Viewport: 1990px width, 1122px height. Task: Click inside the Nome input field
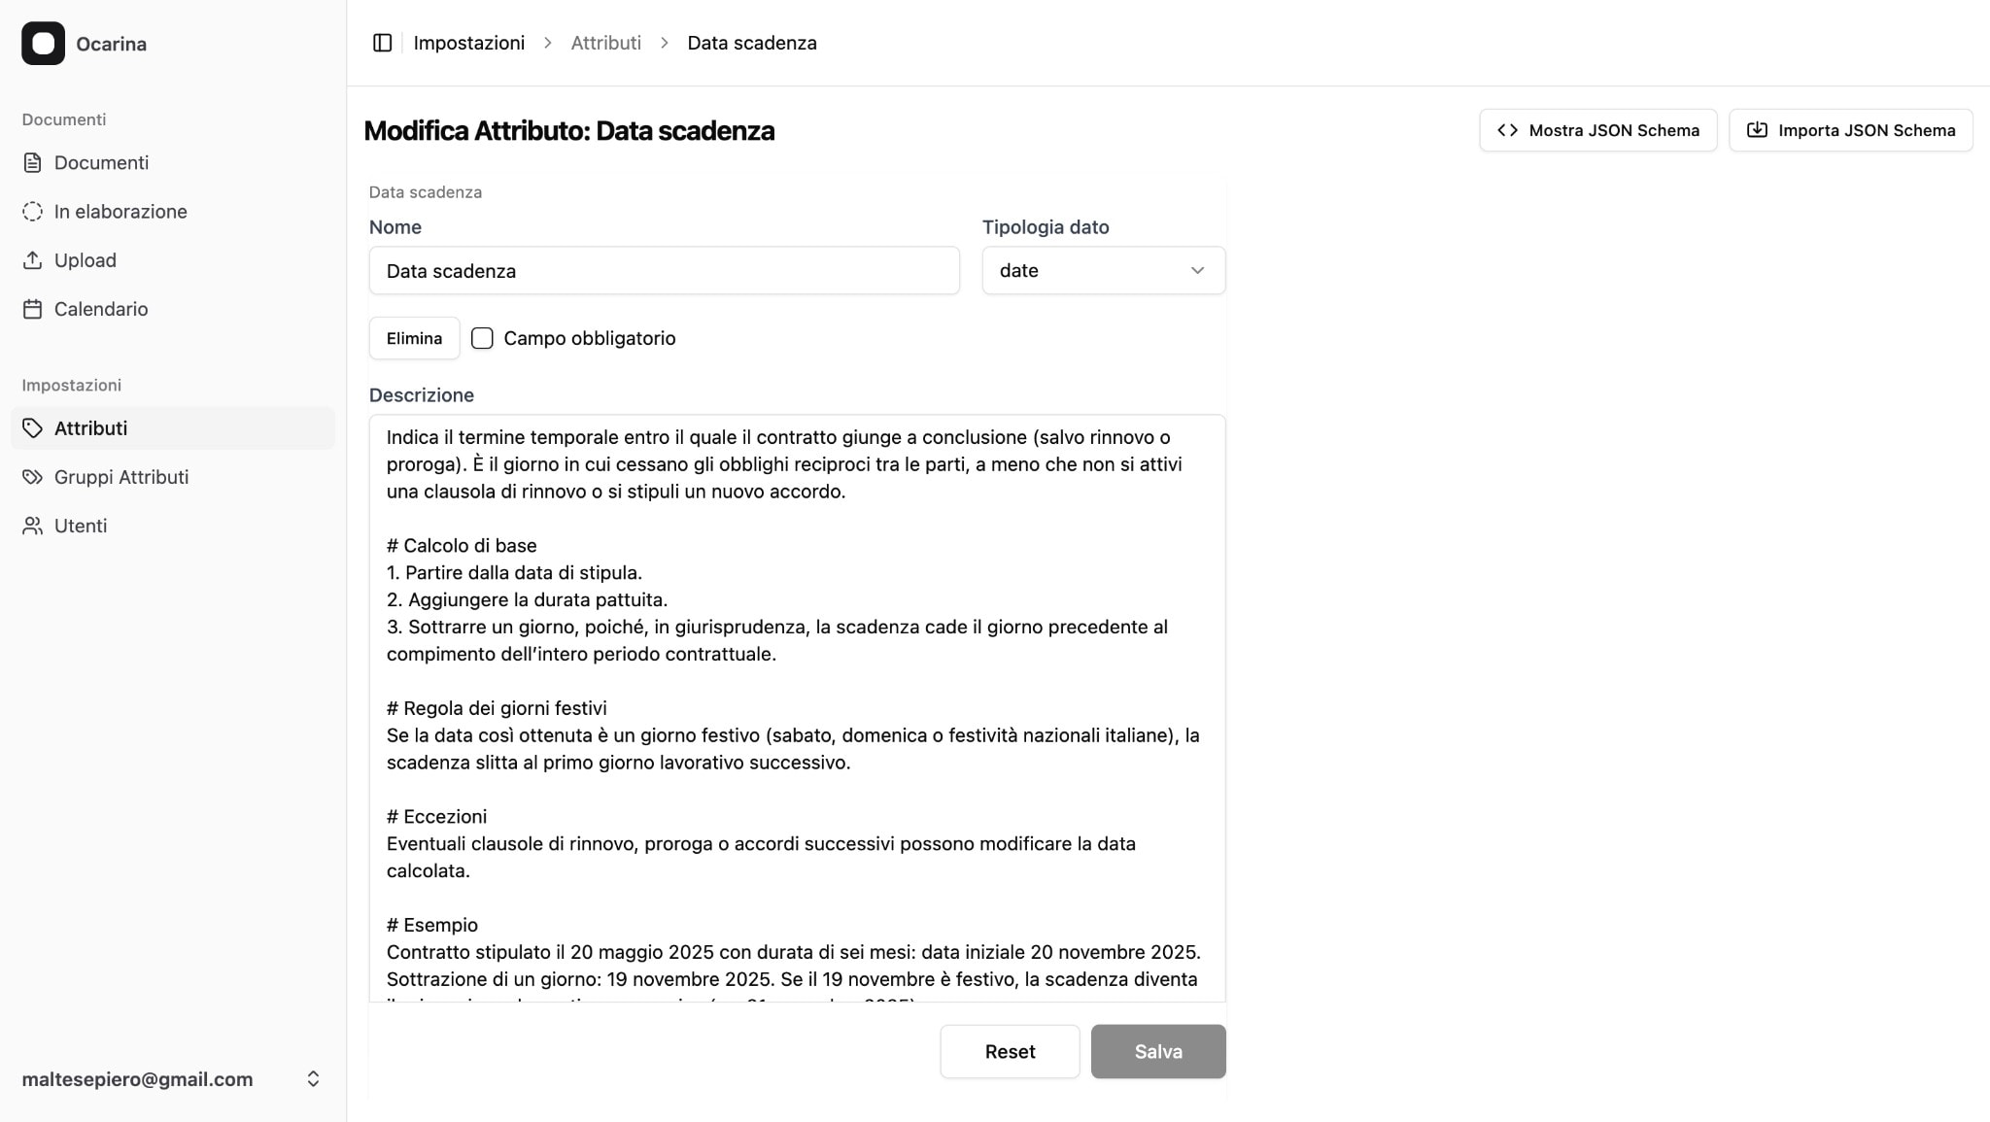pyautogui.click(x=664, y=270)
